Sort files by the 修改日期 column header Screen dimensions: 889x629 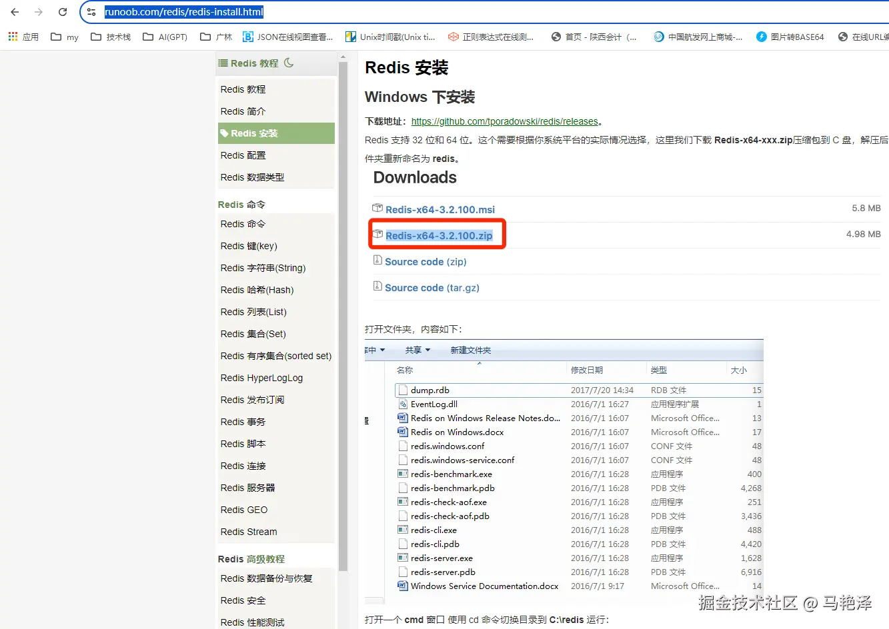(x=587, y=370)
